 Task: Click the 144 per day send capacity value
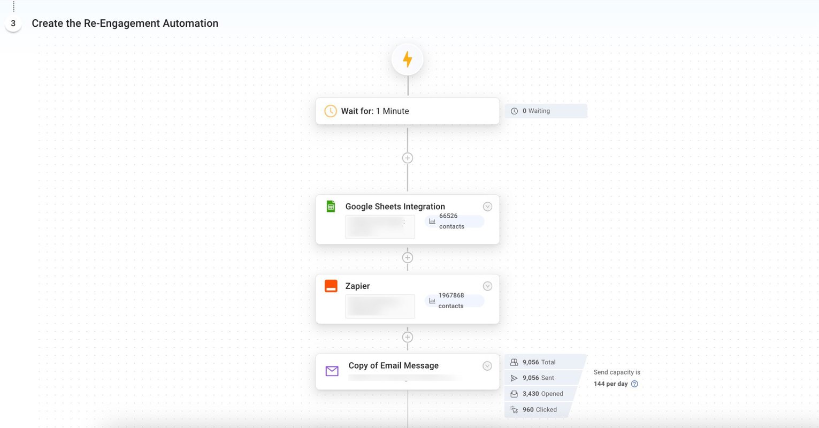point(611,384)
